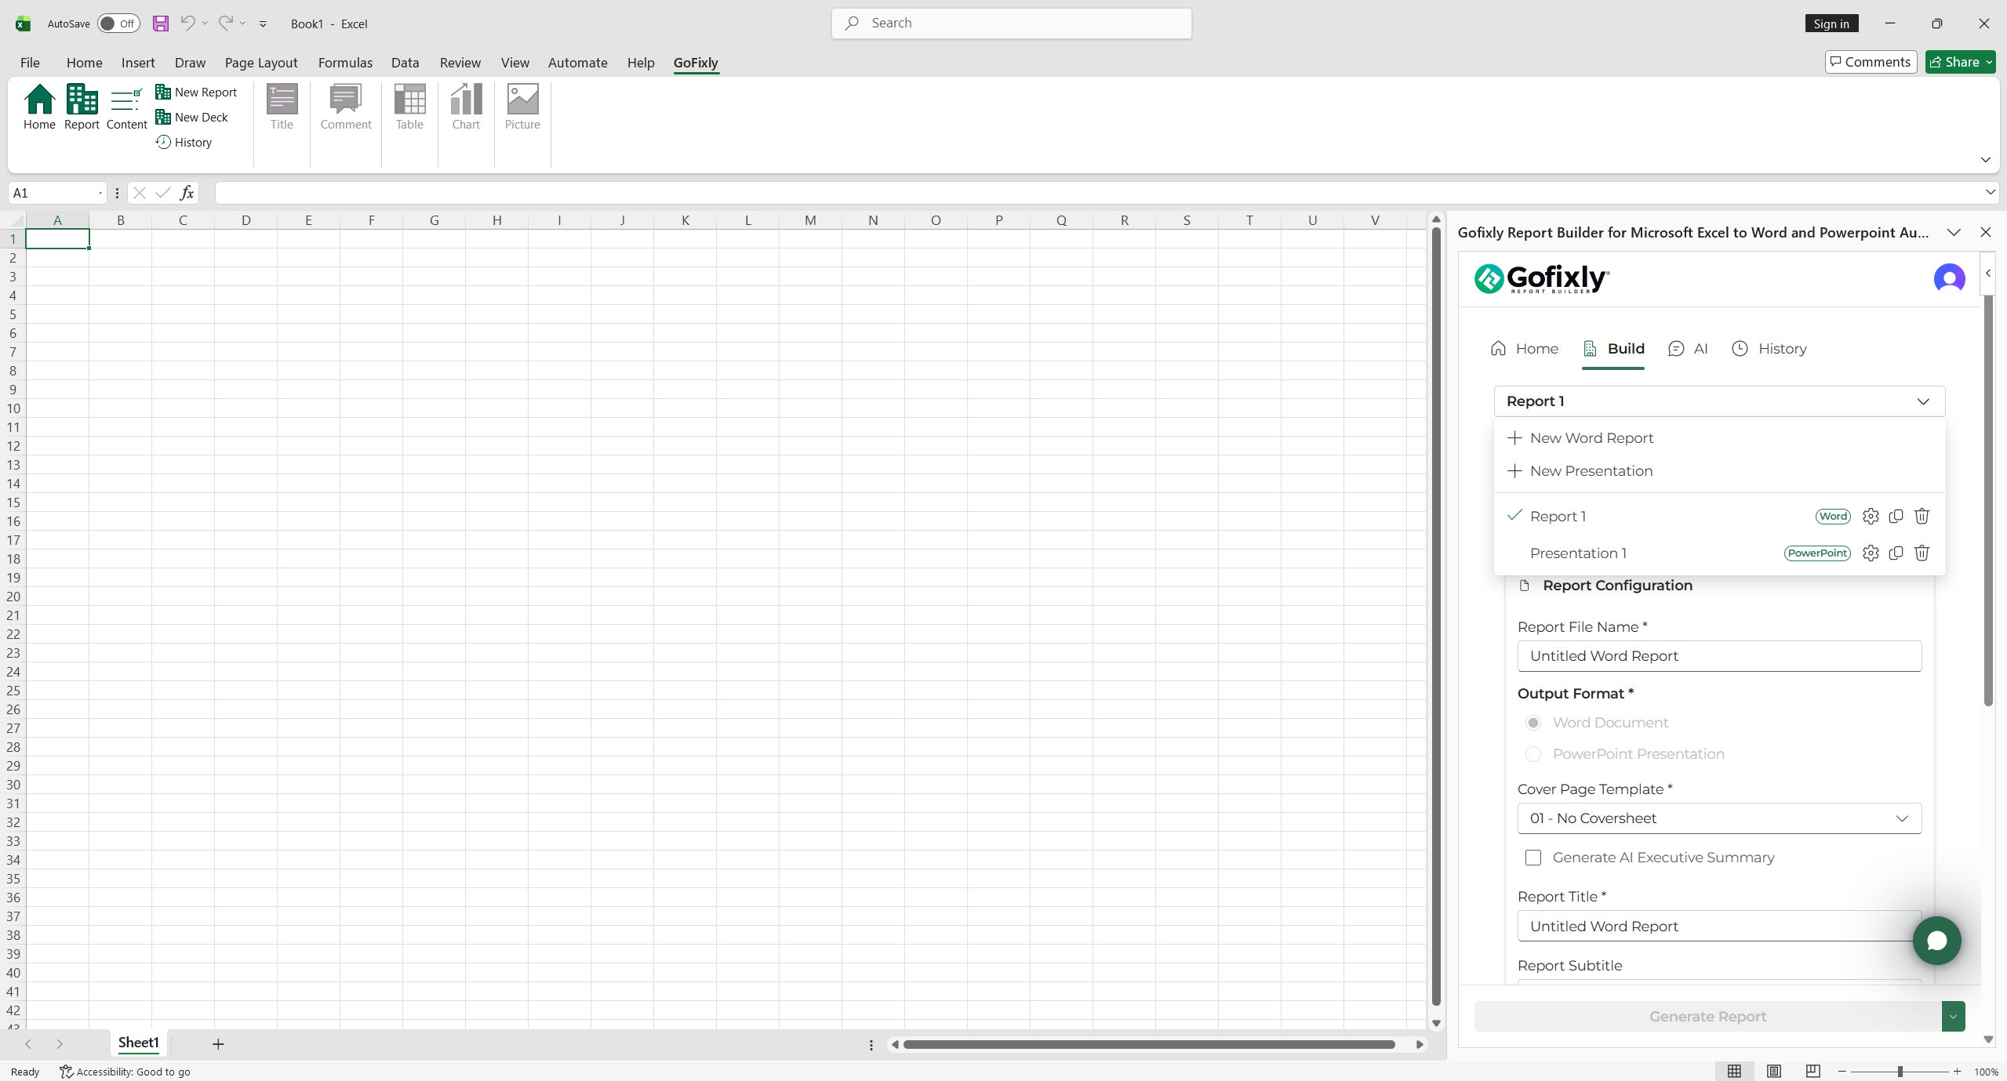Collapse the ribbon with chevron
Image resolution: width=2007 pixels, height=1081 pixels.
tap(1985, 160)
